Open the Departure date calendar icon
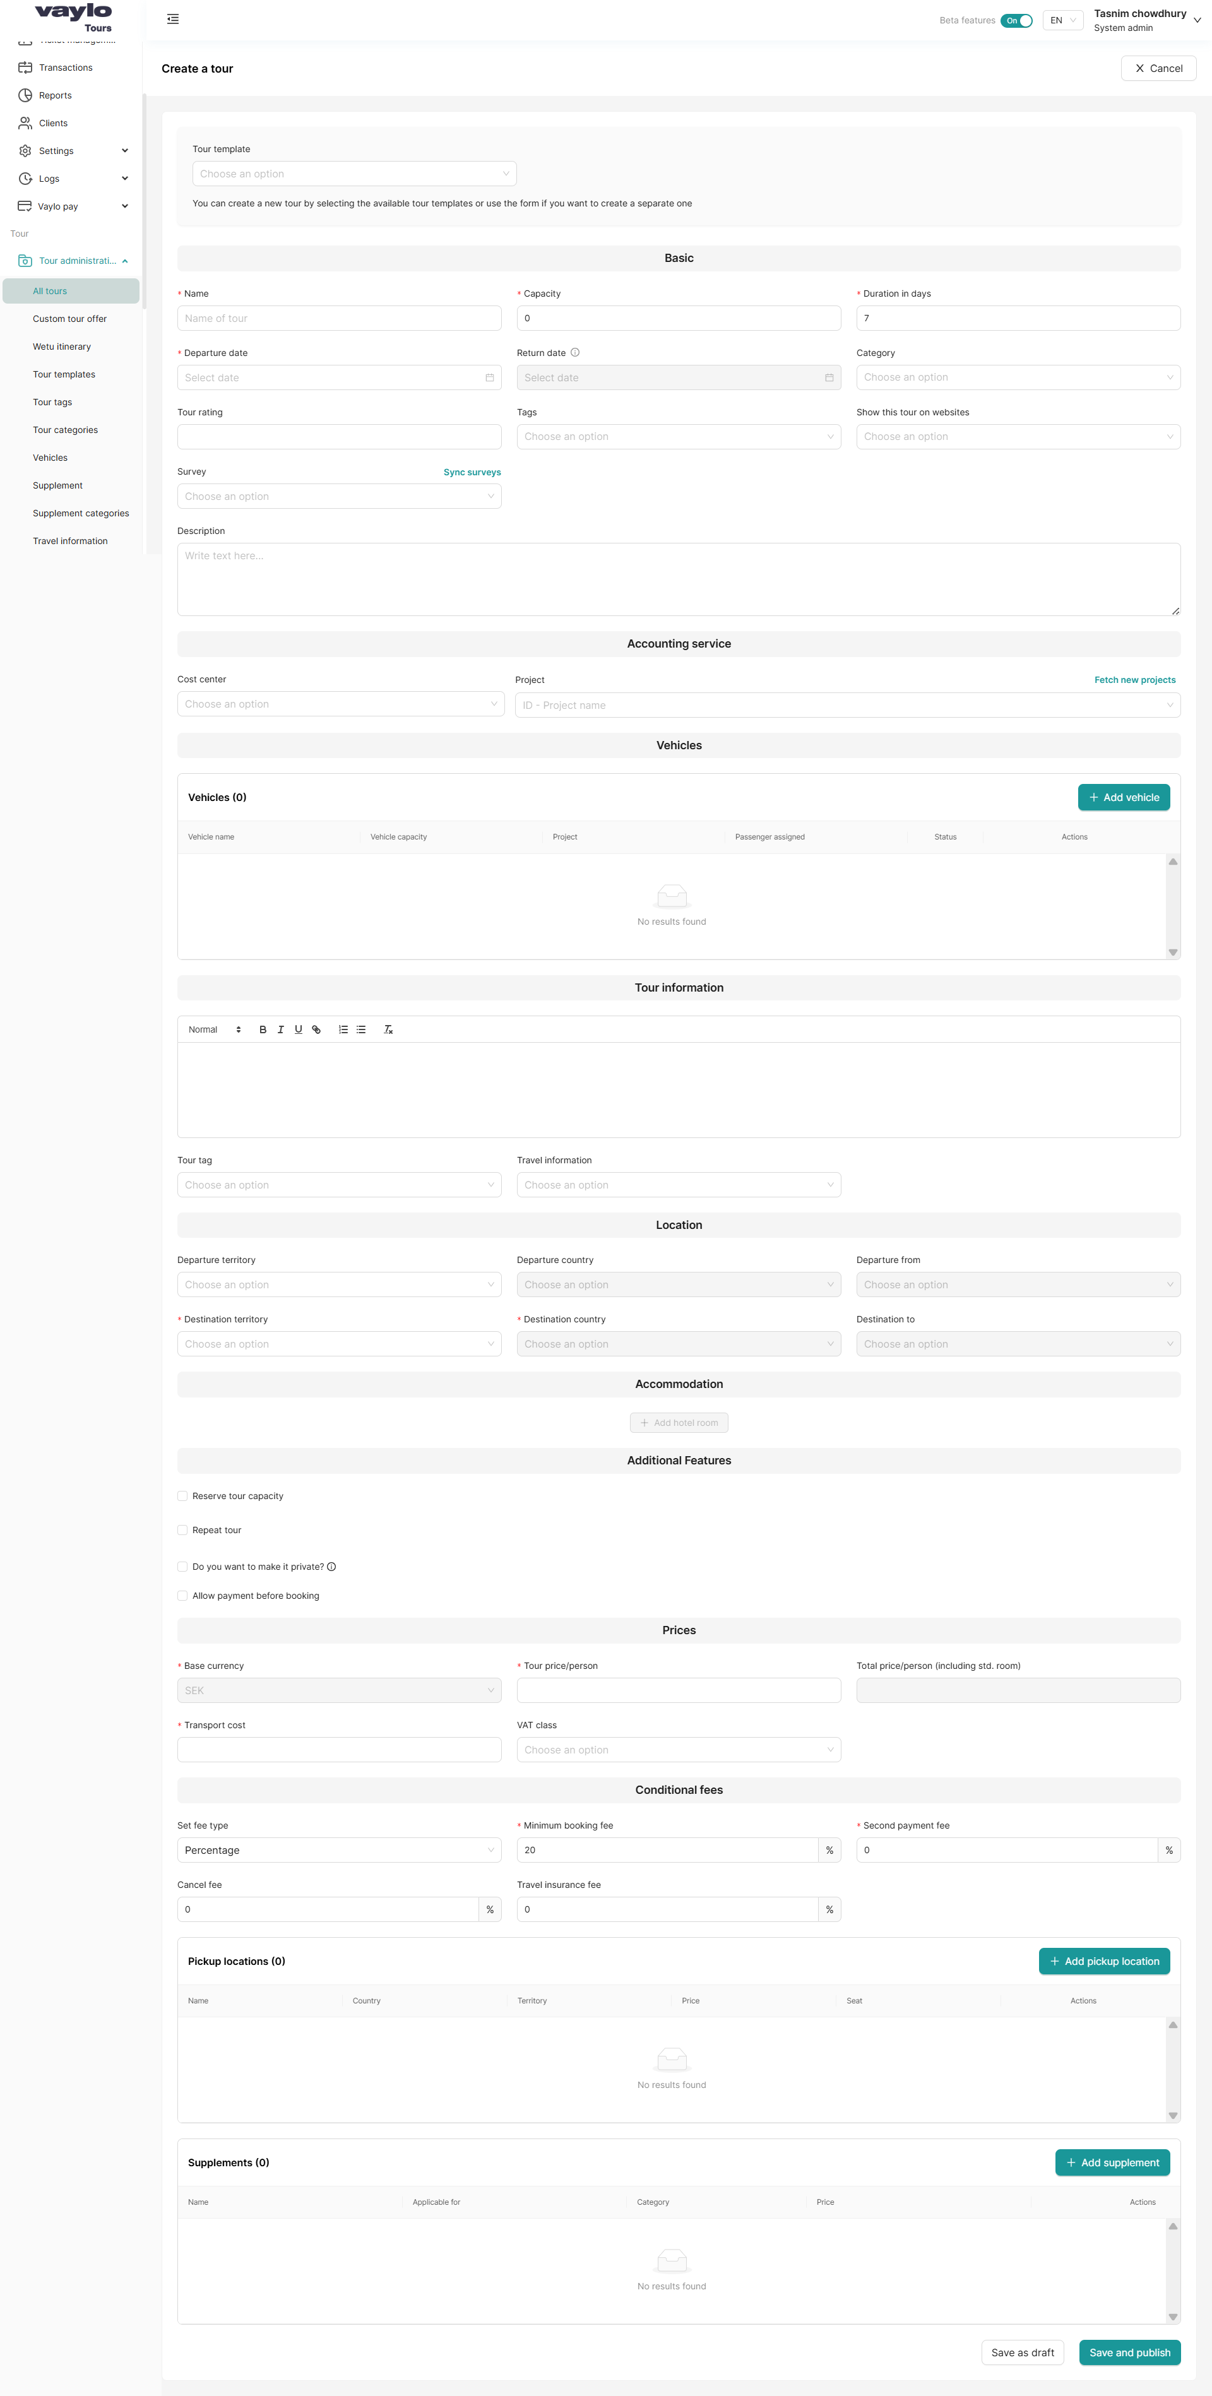 490,377
